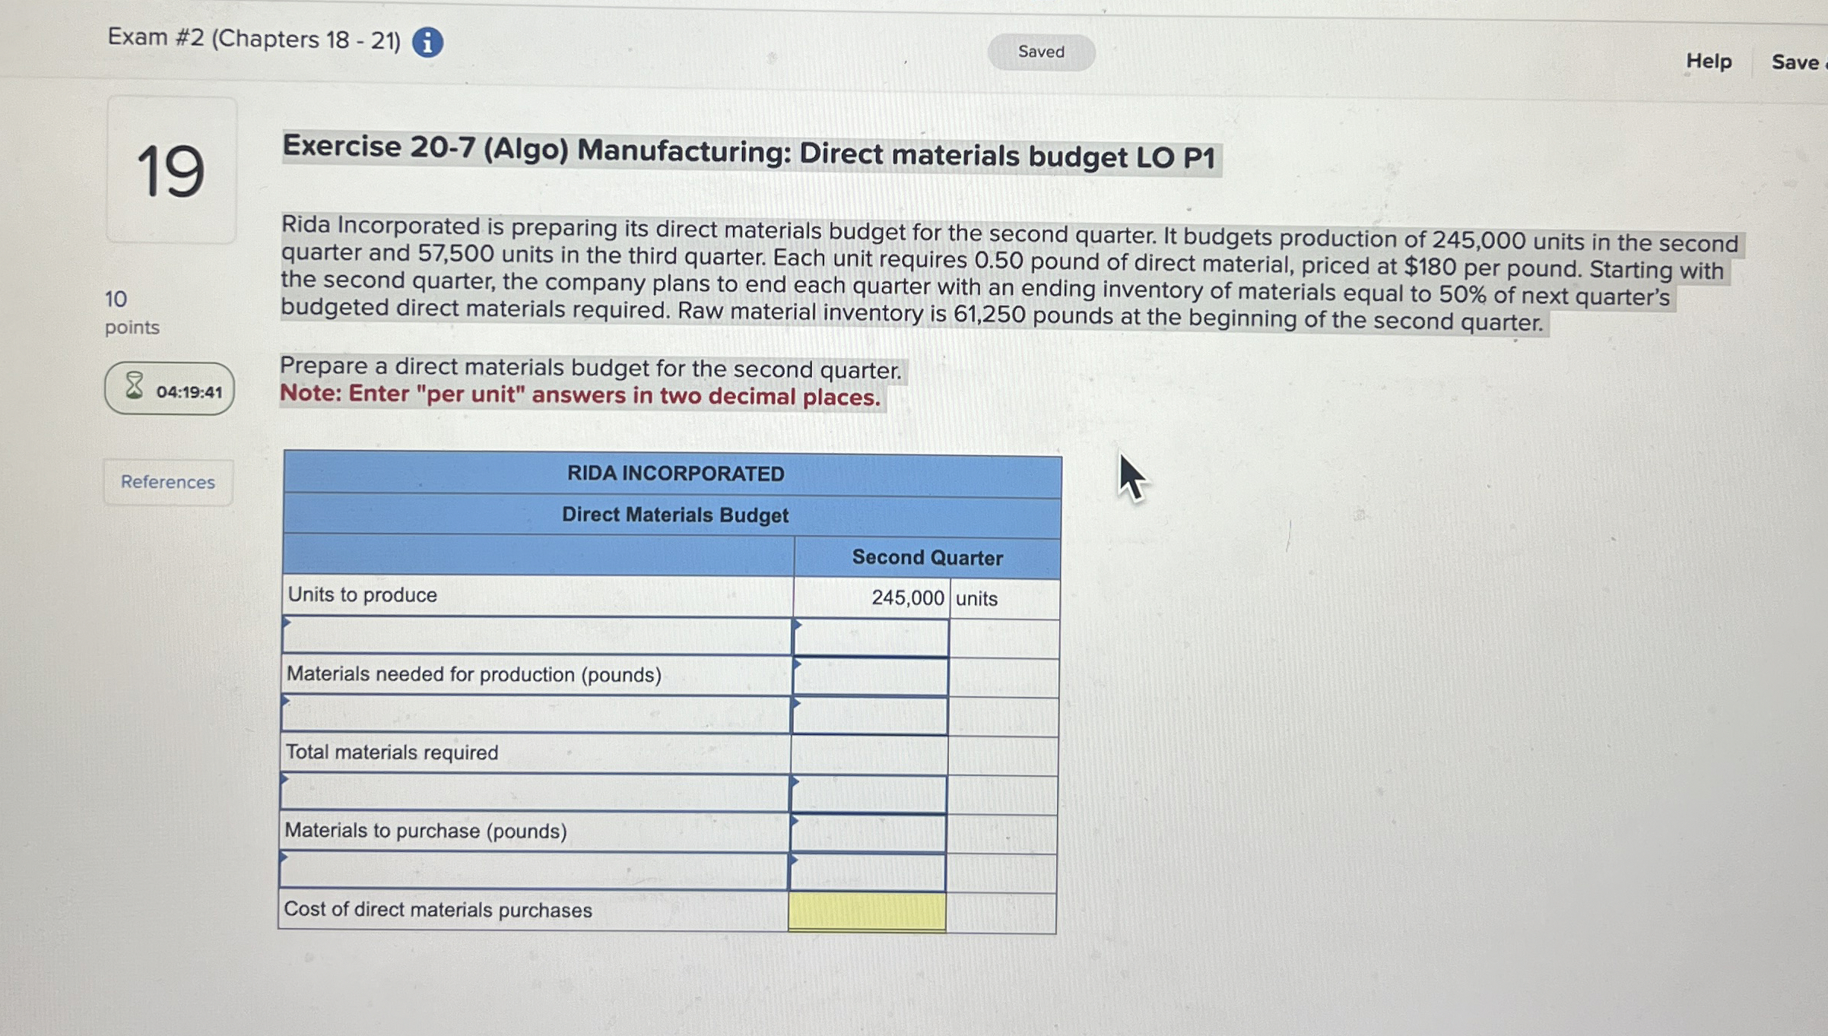Click the hourglass timer icon
The image size is (1828, 1036).
click(134, 385)
